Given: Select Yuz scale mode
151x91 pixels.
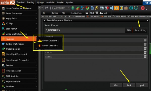Looking at the screenshot, I should (x=109, y=17).
